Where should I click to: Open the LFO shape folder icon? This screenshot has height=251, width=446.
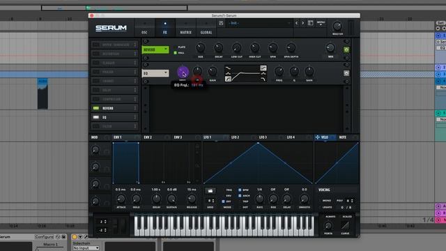click(x=210, y=190)
